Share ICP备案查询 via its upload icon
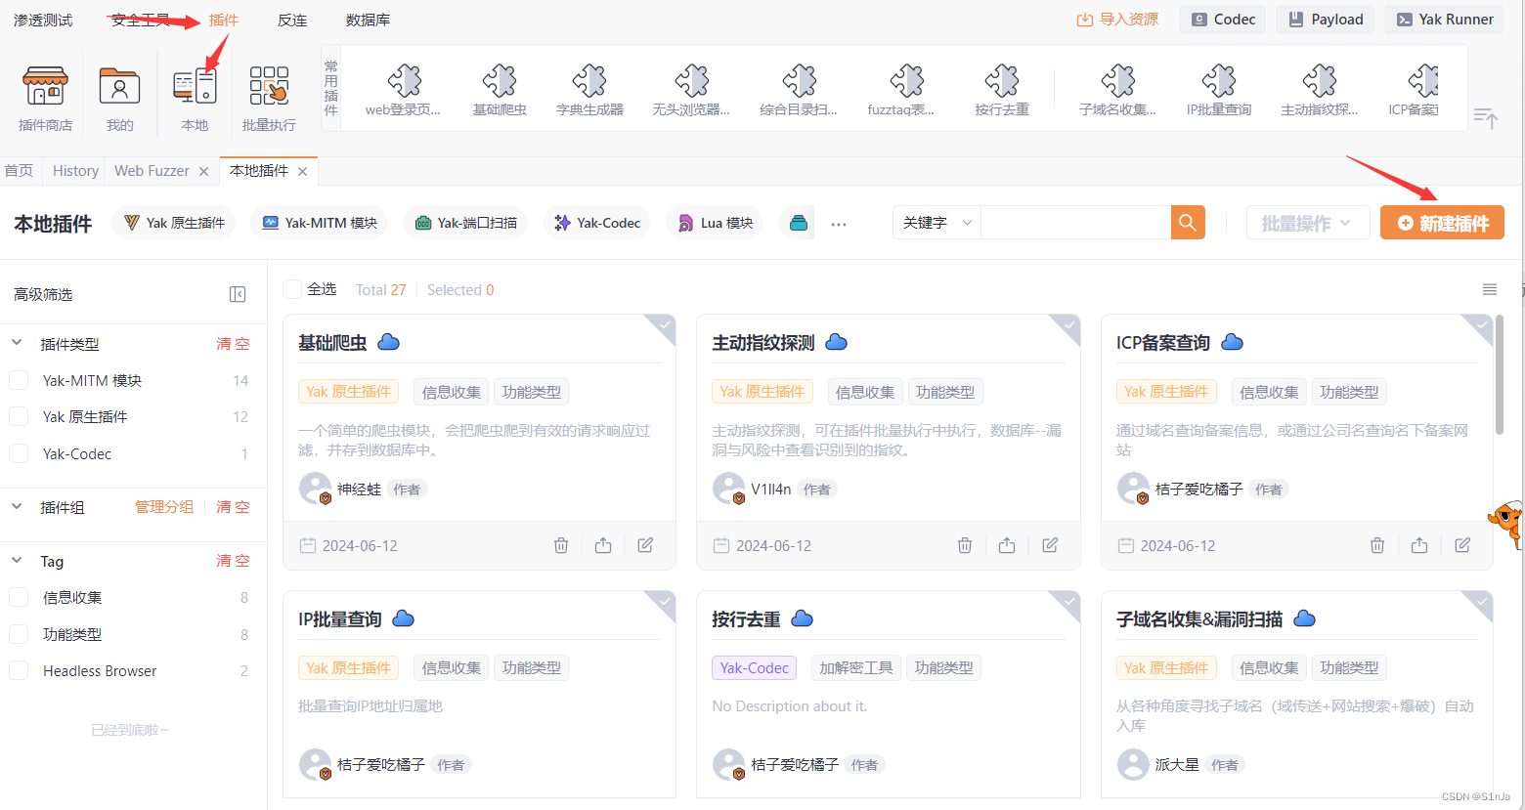Viewport: 1525px width, 810px height. (1419, 545)
